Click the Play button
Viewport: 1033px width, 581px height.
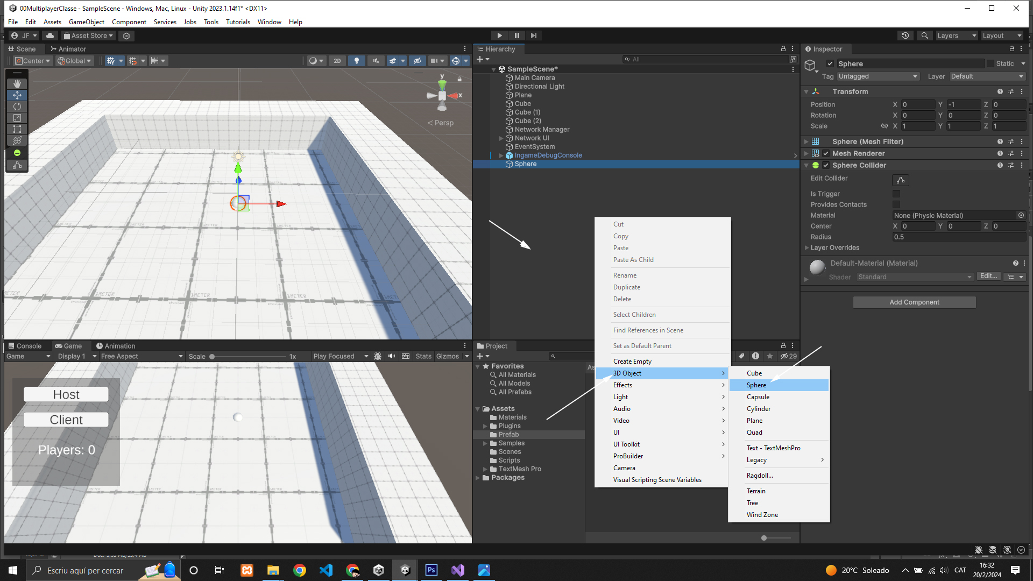pos(499,36)
